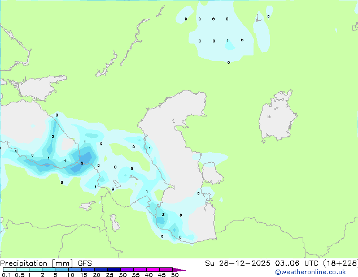
Task: Select the 30–35 mm purple legend swatch
Action: [x=127, y=270]
